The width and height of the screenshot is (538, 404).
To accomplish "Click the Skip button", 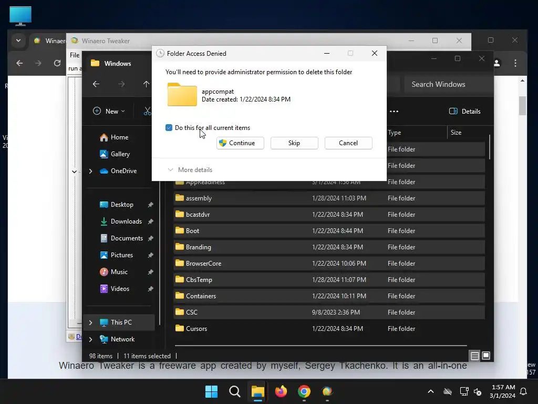I will 294,143.
